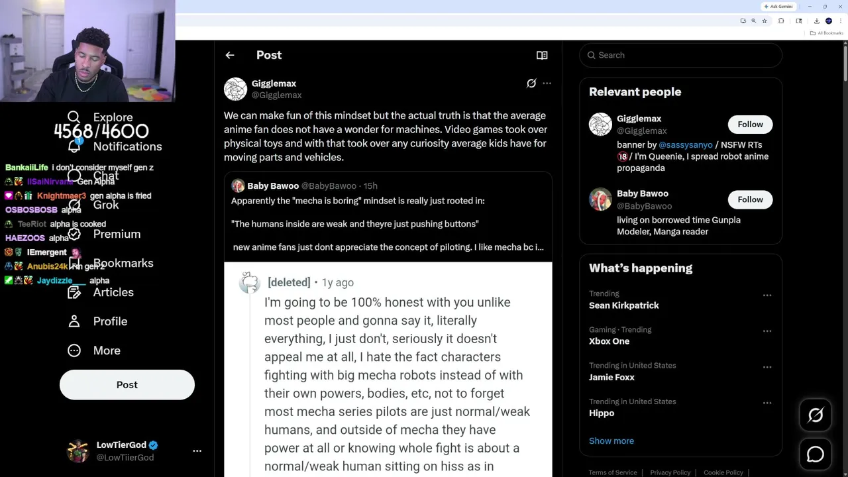Click Grok icon on Gigglemax's post

coord(531,83)
